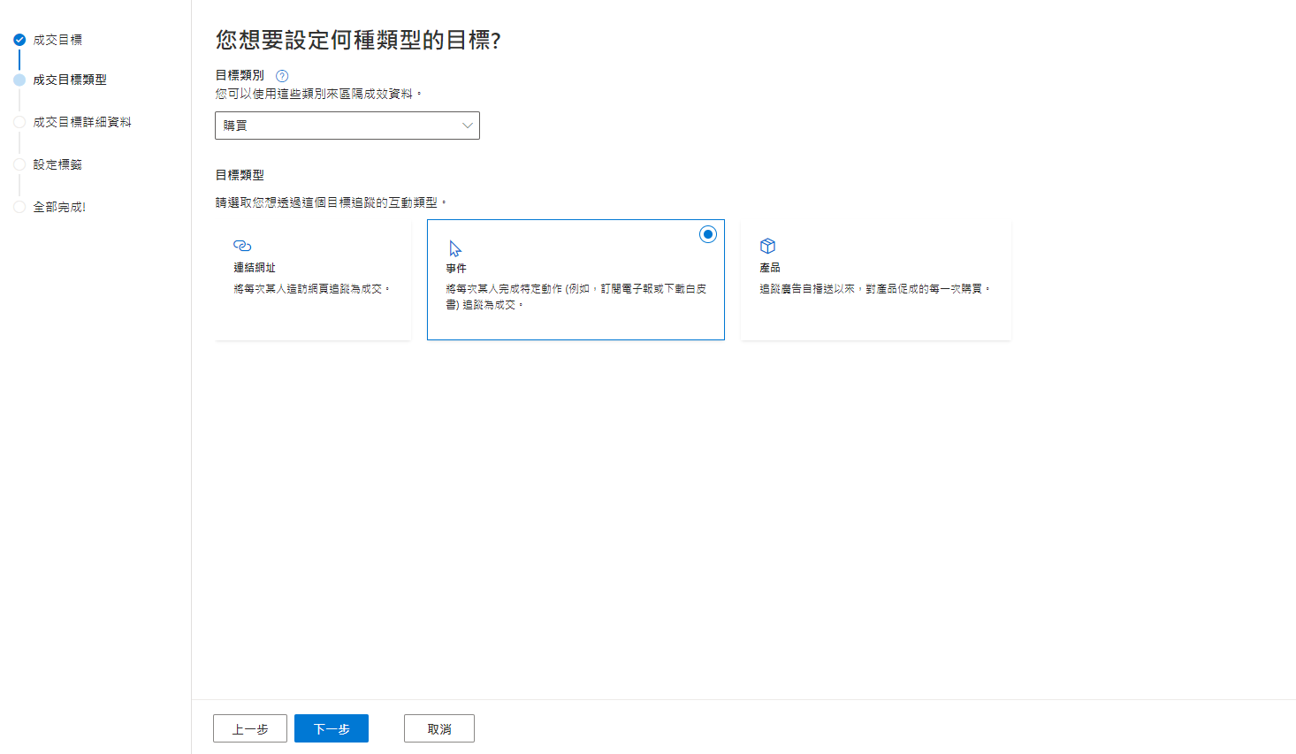Click the 產品 card description text
Viewport: 1296px width, 754px height.
pyautogui.click(x=875, y=289)
